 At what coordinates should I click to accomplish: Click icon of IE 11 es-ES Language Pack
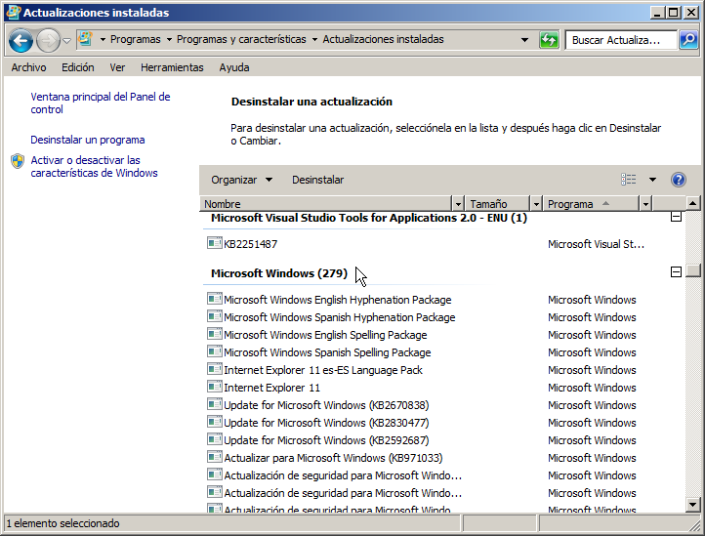215,369
